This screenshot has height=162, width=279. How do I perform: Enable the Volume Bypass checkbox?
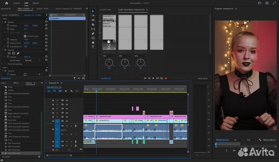[x=25, y=74]
